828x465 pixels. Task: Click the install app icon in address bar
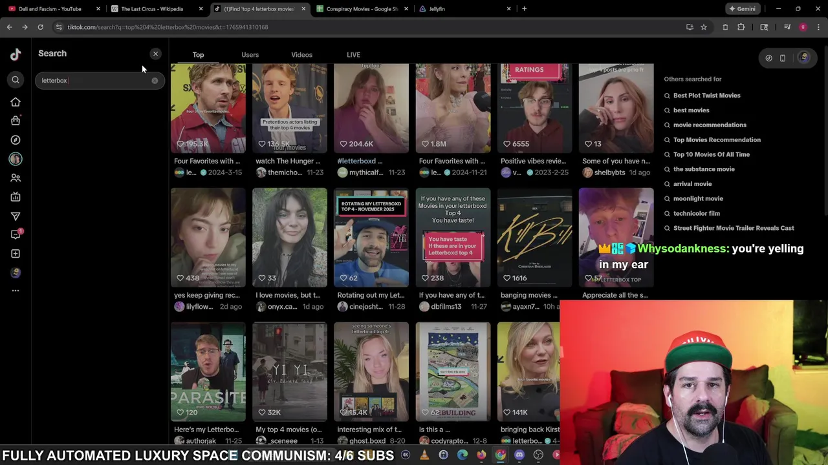(x=690, y=27)
